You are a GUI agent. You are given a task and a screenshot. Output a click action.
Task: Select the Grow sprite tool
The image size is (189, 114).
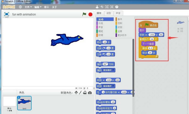(x=107, y=7)
